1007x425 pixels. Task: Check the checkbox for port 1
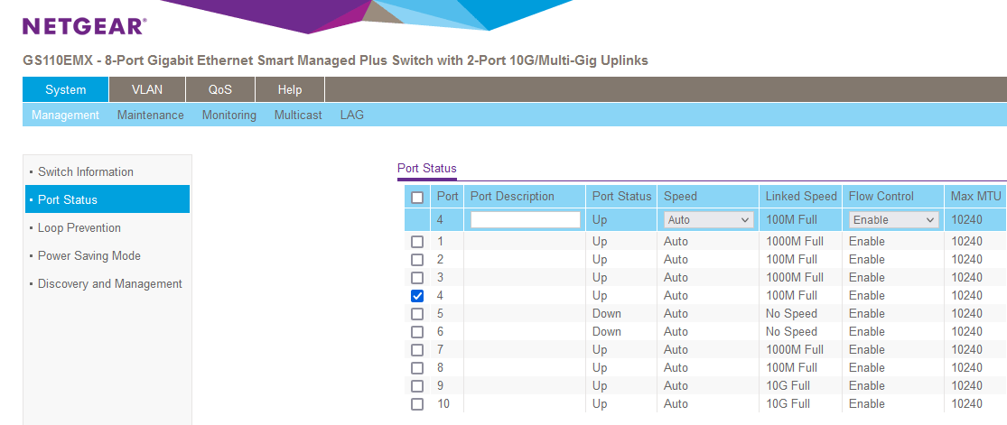417,242
